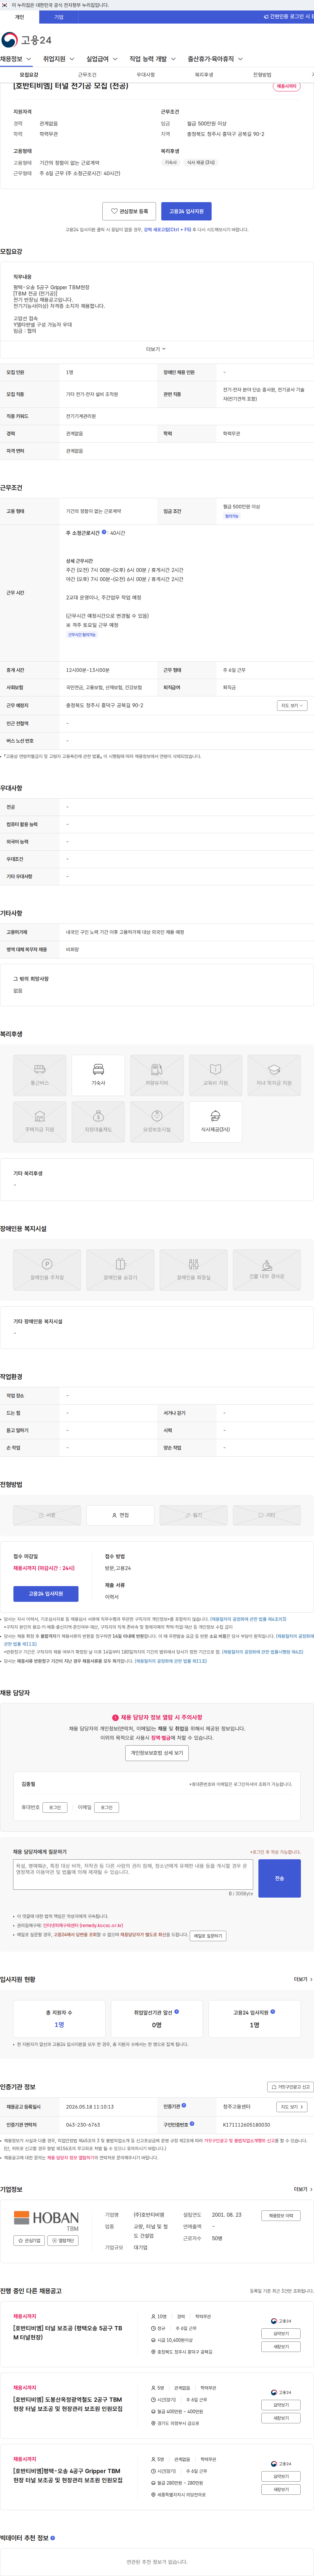Image resolution: width=314 pixels, height=2576 pixels.
Task: Click 로그인 next to 휴대전화
Action: tap(55, 1807)
